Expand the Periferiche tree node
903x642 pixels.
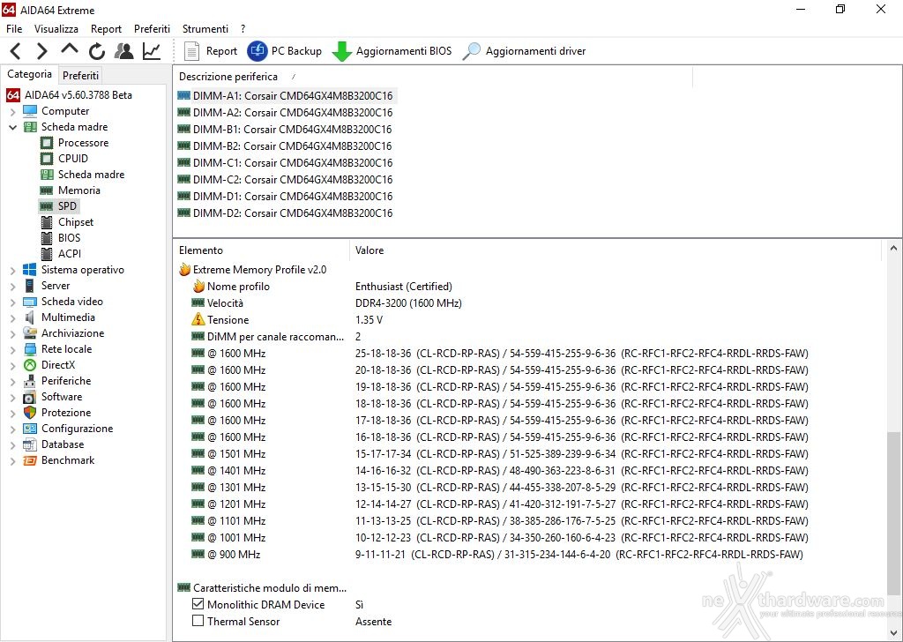pos(12,381)
